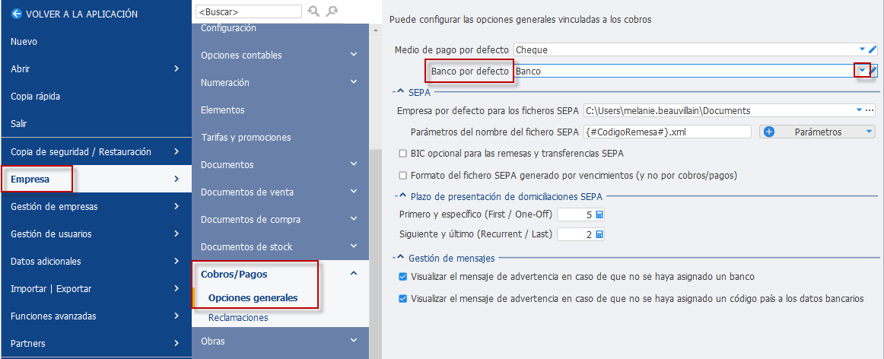884x359 pixels.
Task: Open Funciones avanzadas
Action: tap(96, 316)
